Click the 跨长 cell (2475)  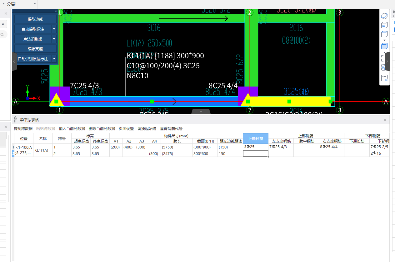pos(177,153)
